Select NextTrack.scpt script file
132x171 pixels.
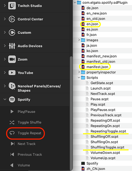point(103,94)
